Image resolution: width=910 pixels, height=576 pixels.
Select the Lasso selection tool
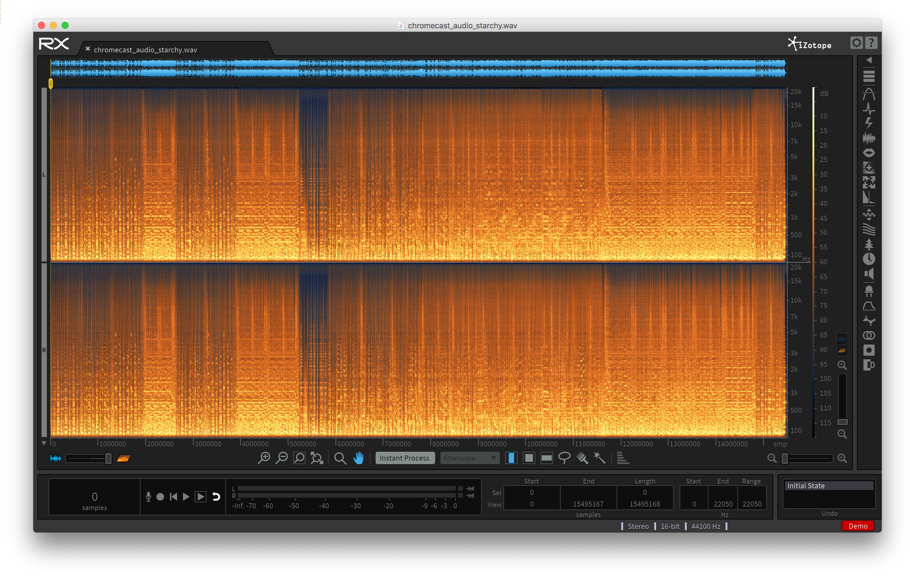(564, 458)
